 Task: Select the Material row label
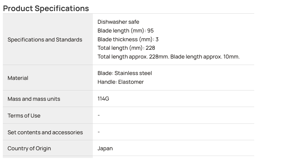18,78
